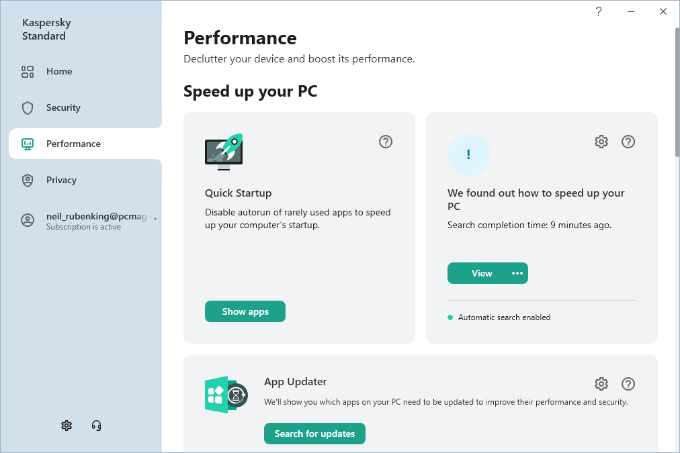Click the support headset icon
680x453 pixels.
click(96, 425)
